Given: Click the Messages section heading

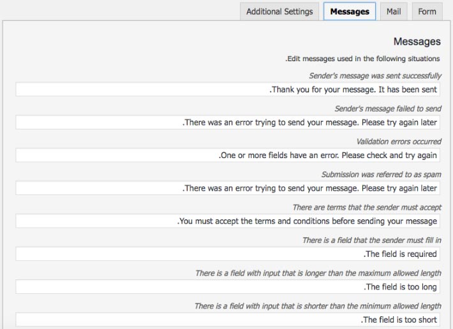Looking at the screenshot, I should pyautogui.click(x=417, y=41).
